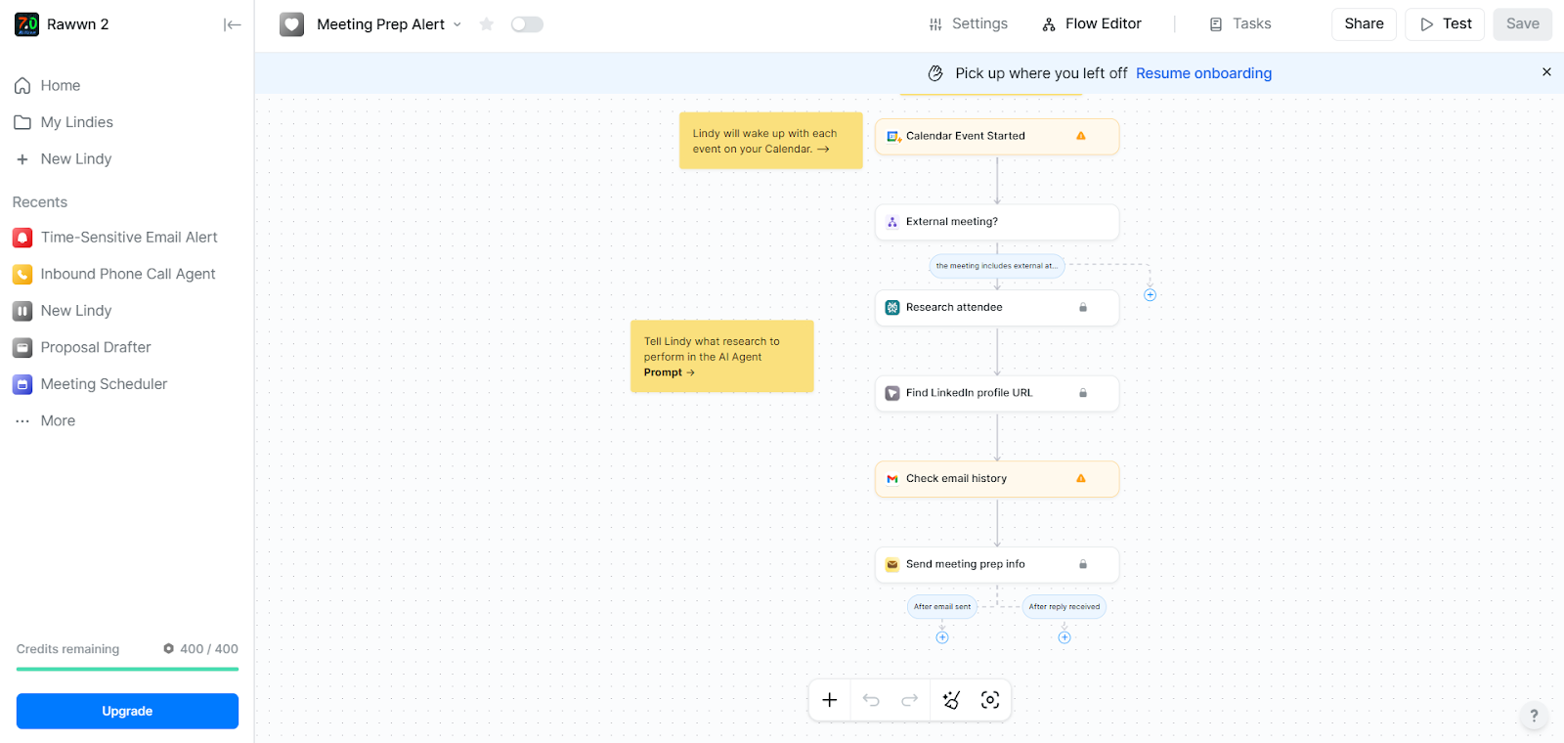1564x743 pixels.
Task: Add step under After reply received
Action: coord(1064,637)
